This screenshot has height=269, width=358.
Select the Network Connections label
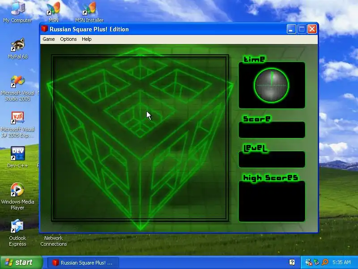pos(54,241)
